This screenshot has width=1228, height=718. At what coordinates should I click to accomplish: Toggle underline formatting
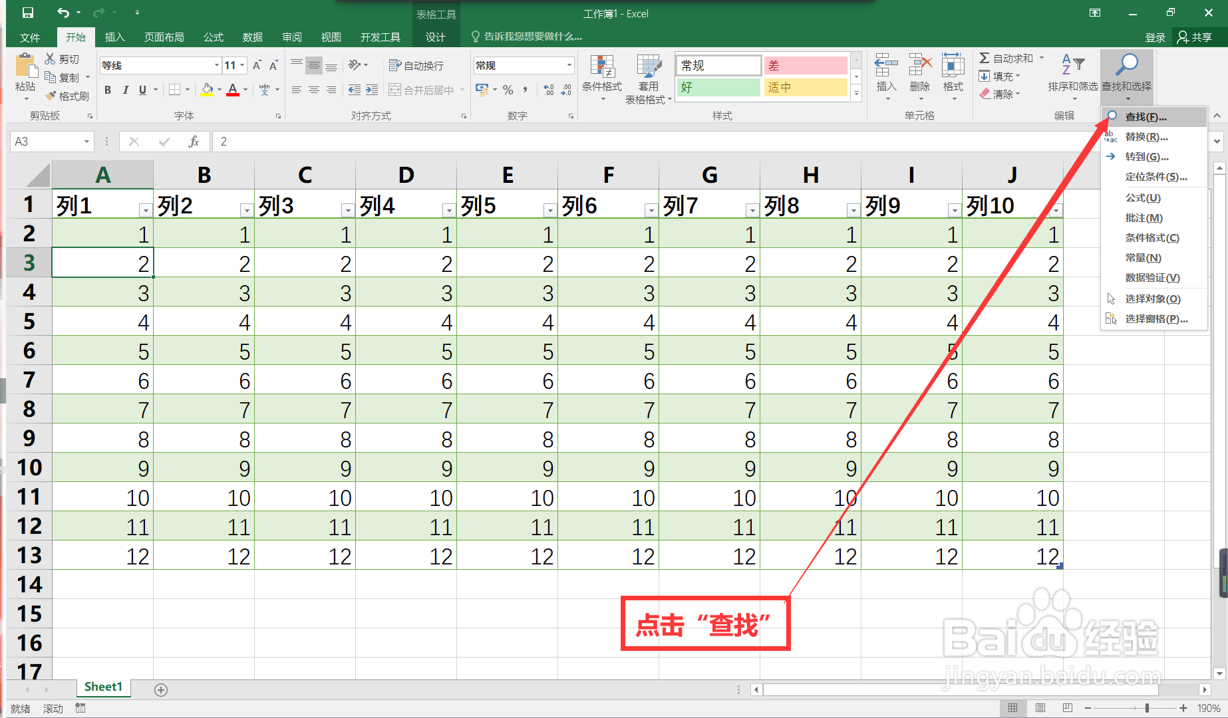click(142, 89)
